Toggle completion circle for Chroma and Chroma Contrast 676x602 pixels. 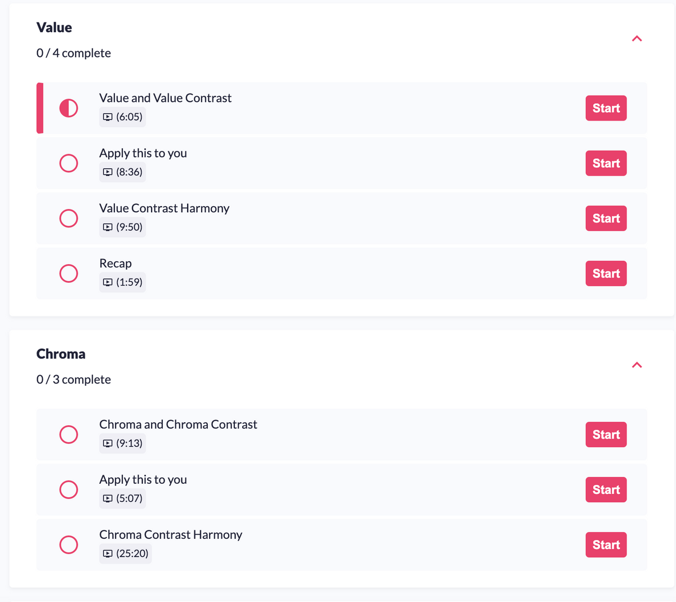point(69,435)
